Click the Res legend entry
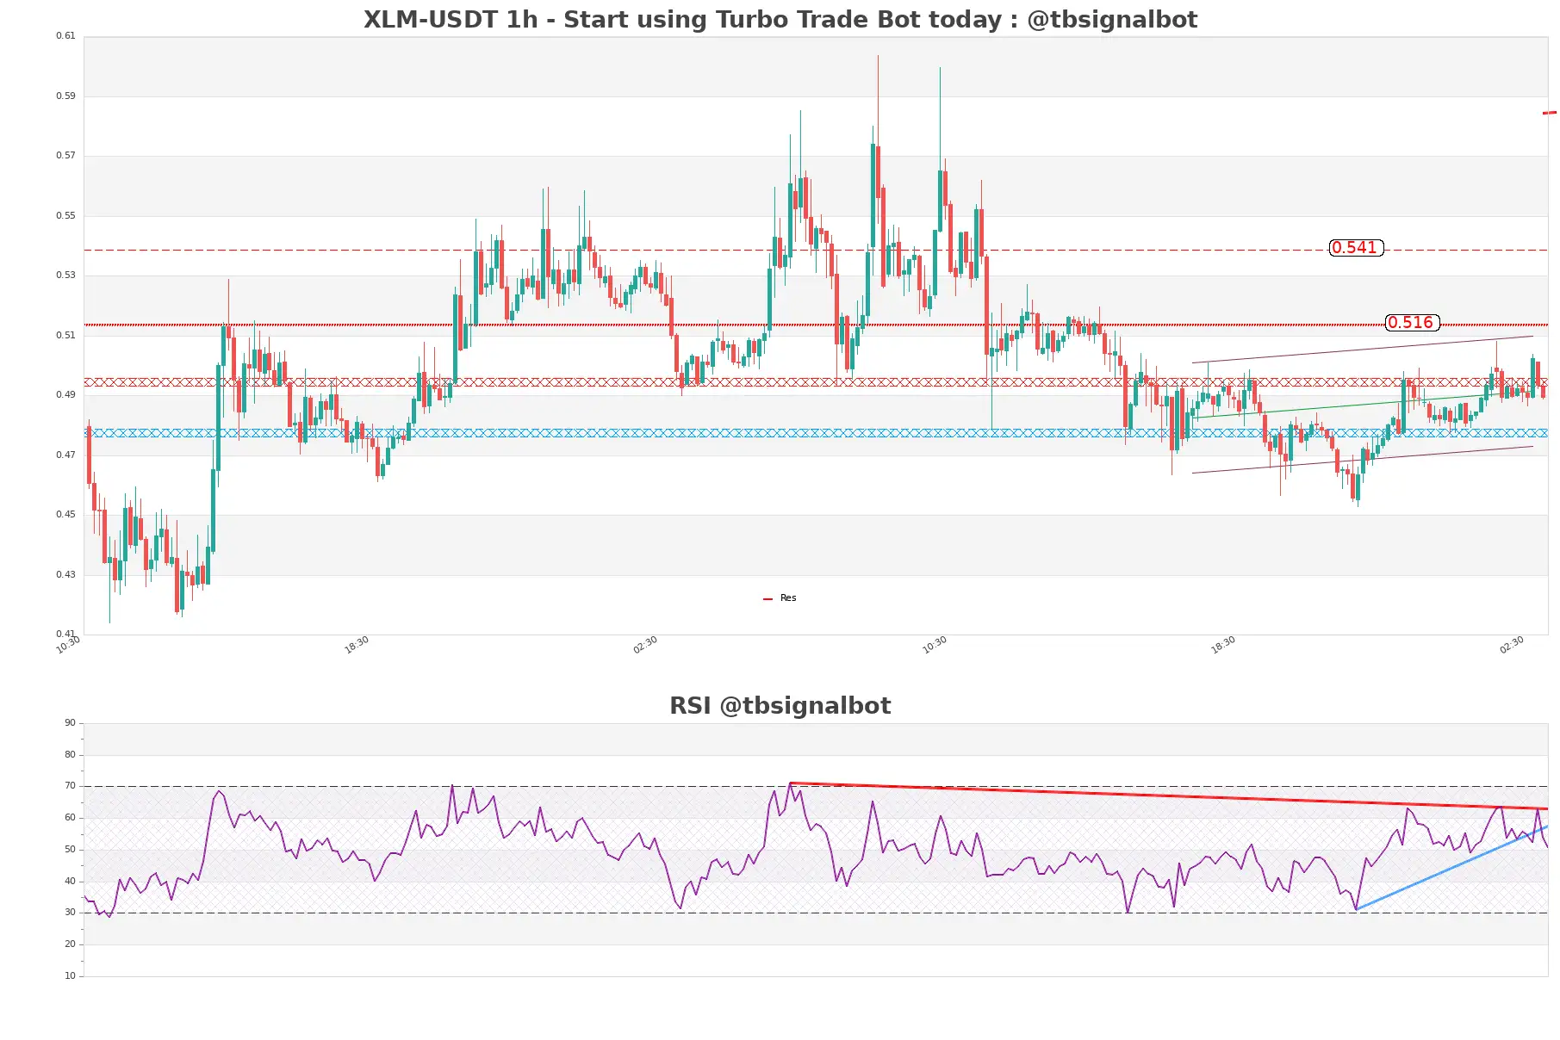 coord(780,598)
